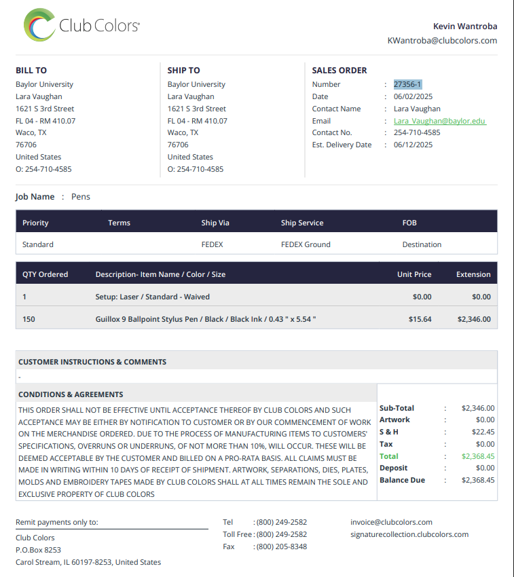Click the FEDEX Ground ship service cell

click(x=306, y=244)
